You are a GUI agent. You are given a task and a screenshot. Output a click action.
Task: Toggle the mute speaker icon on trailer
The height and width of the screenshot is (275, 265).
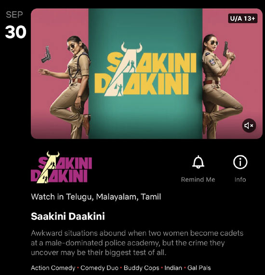249,125
